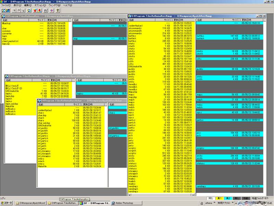This screenshot has width=274, height=206.
Task: Expand the 常用アプリSC toolbar chevron
Action: [x=233, y=203]
